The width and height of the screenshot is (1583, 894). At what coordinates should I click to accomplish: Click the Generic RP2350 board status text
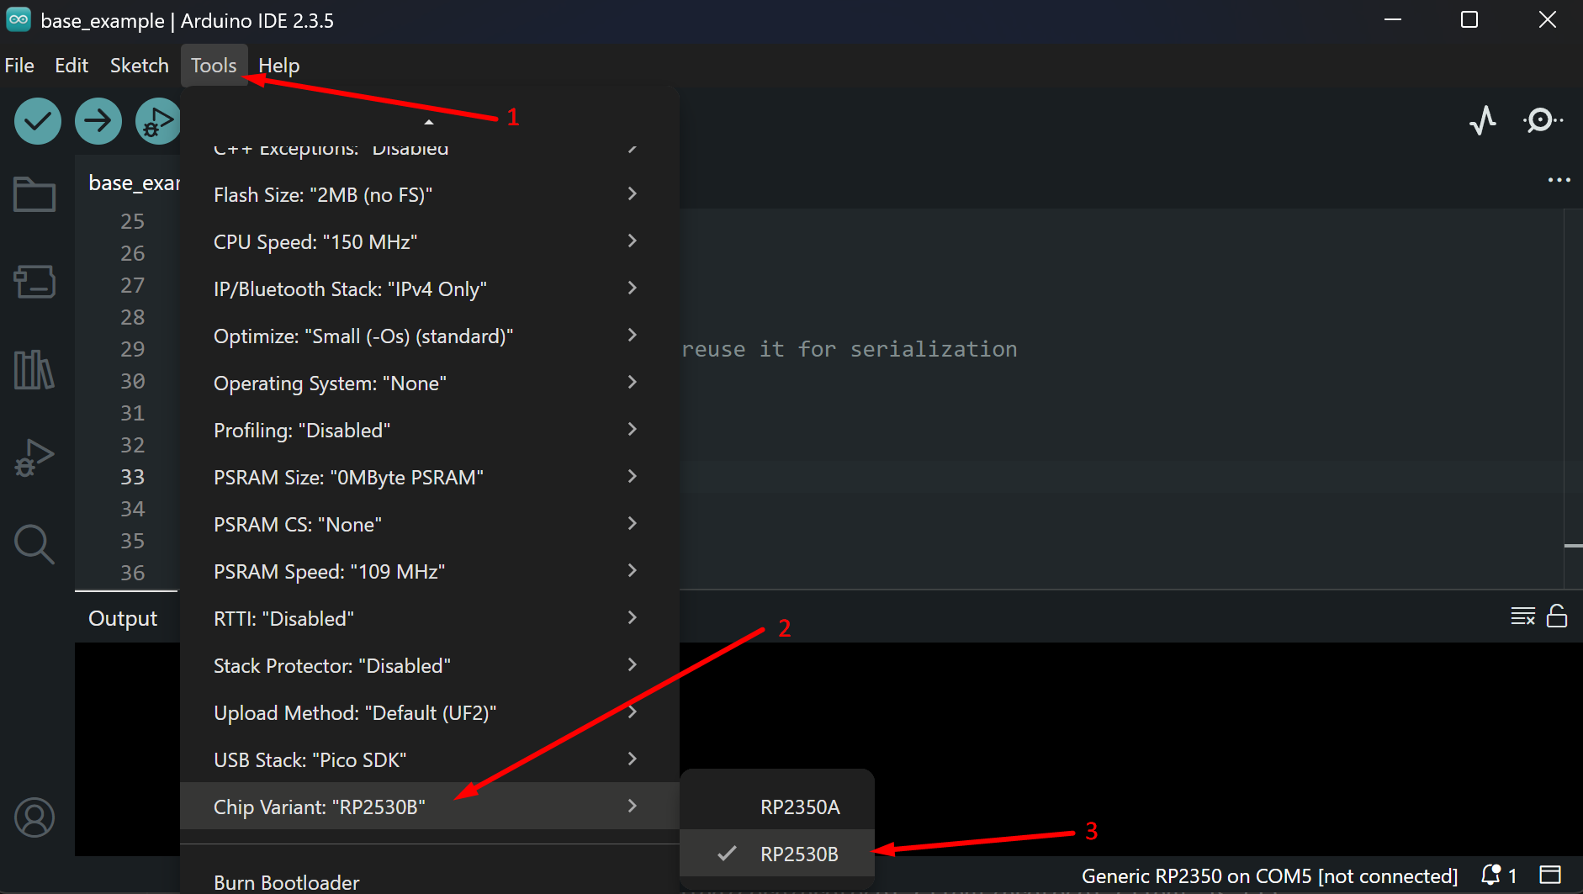(1268, 875)
